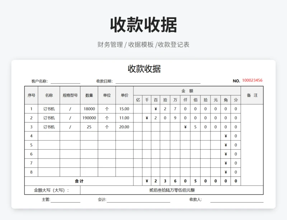The width and height of the screenshot is (287, 220).
Task: Select the 序号 column header
Action: pyautogui.click(x=31, y=95)
